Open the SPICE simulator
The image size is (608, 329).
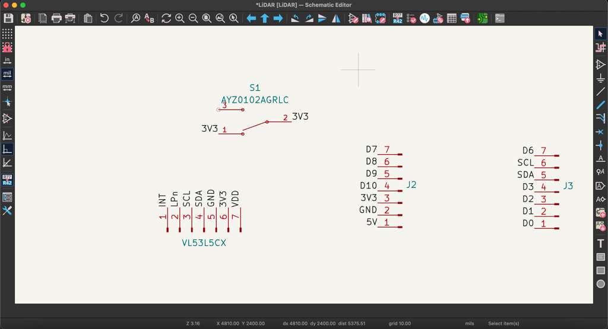(425, 18)
